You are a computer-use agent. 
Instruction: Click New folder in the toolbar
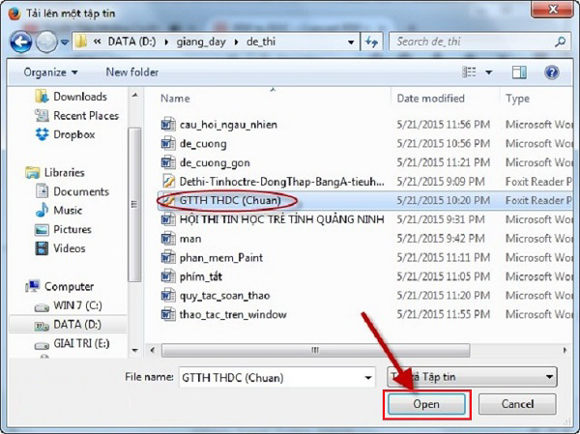pyautogui.click(x=131, y=72)
